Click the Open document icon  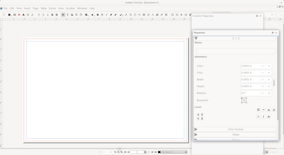tap(9, 15)
